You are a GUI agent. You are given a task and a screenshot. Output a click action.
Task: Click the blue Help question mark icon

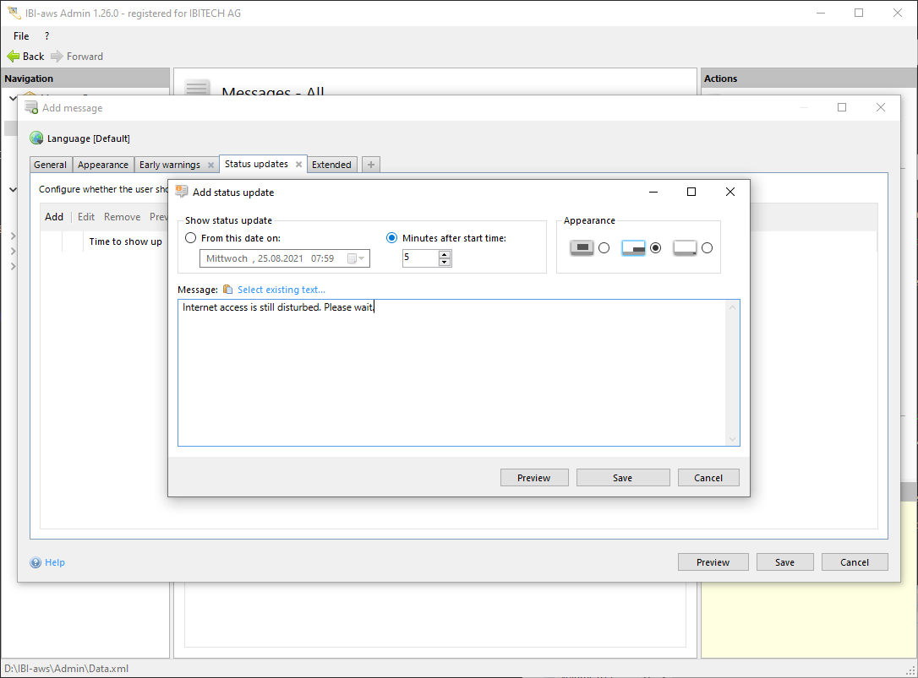(36, 562)
